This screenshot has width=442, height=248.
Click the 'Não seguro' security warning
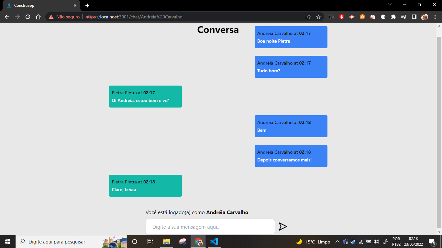tap(64, 17)
